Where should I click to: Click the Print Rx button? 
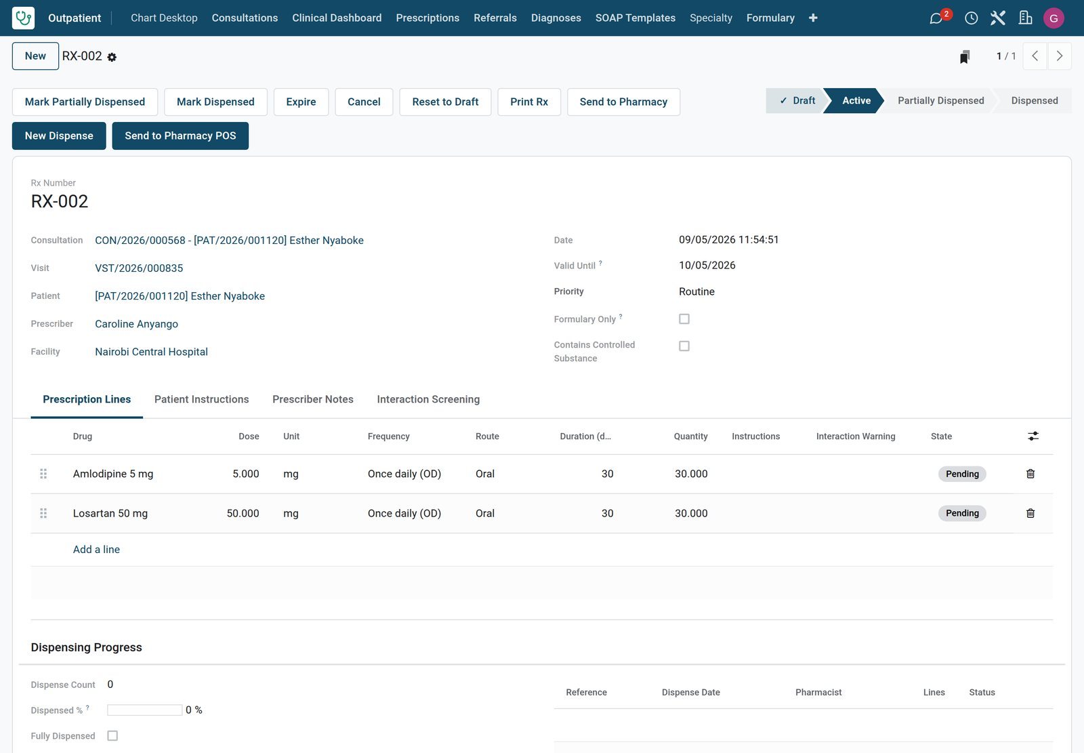point(529,102)
